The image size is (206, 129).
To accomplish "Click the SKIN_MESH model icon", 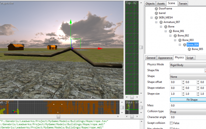I will click(156, 17).
